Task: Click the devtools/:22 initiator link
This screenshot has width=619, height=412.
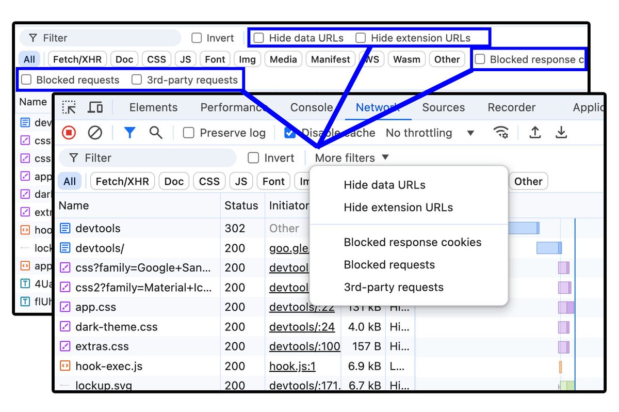Action: tap(304, 307)
